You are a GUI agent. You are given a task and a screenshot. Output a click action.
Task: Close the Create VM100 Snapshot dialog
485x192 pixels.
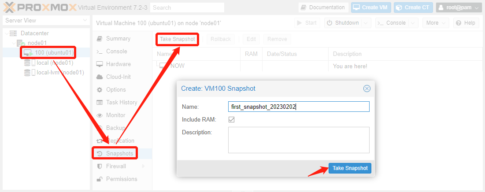[x=367, y=89]
